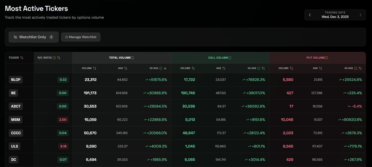The height and width of the screenshot is (167, 372).
Task: Open the DC ticker
Action: (14, 160)
